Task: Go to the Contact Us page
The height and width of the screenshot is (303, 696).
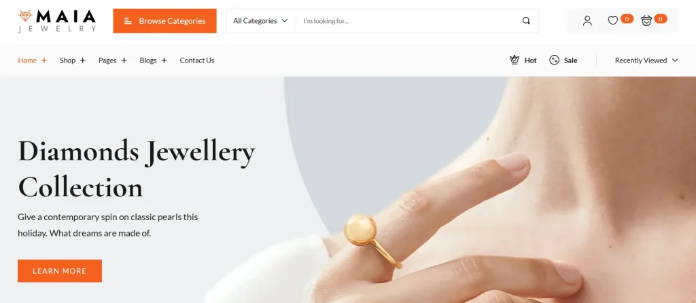Action: pyautogui.click(x=196, y=60)
